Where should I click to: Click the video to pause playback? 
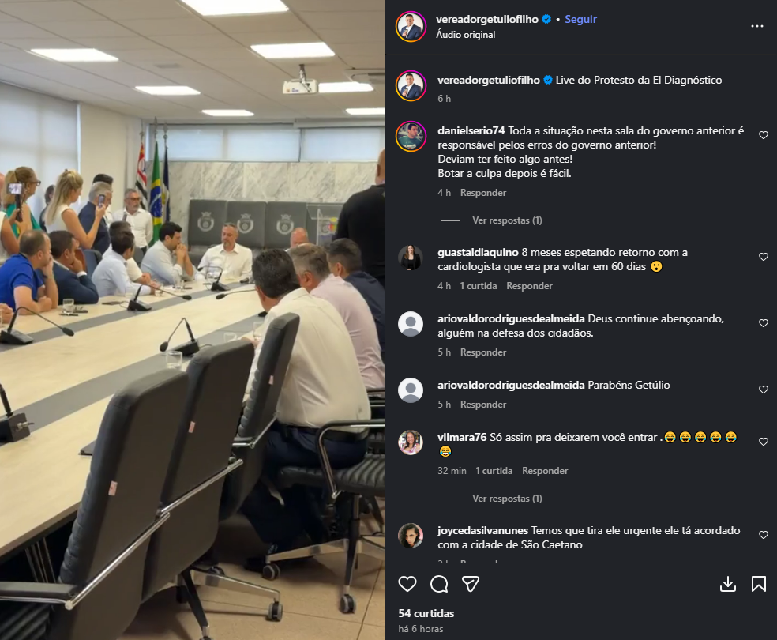click(x=192, y=320)
